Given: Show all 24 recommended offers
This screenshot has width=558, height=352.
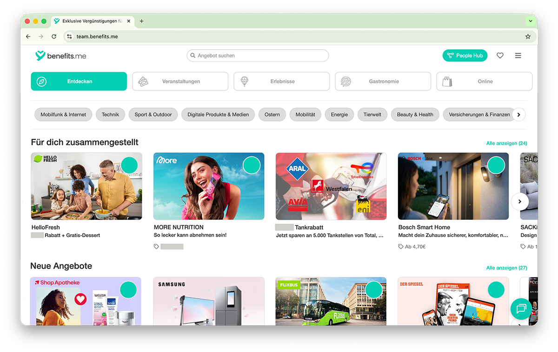Looking at the screenshot, I should [506, 143].
